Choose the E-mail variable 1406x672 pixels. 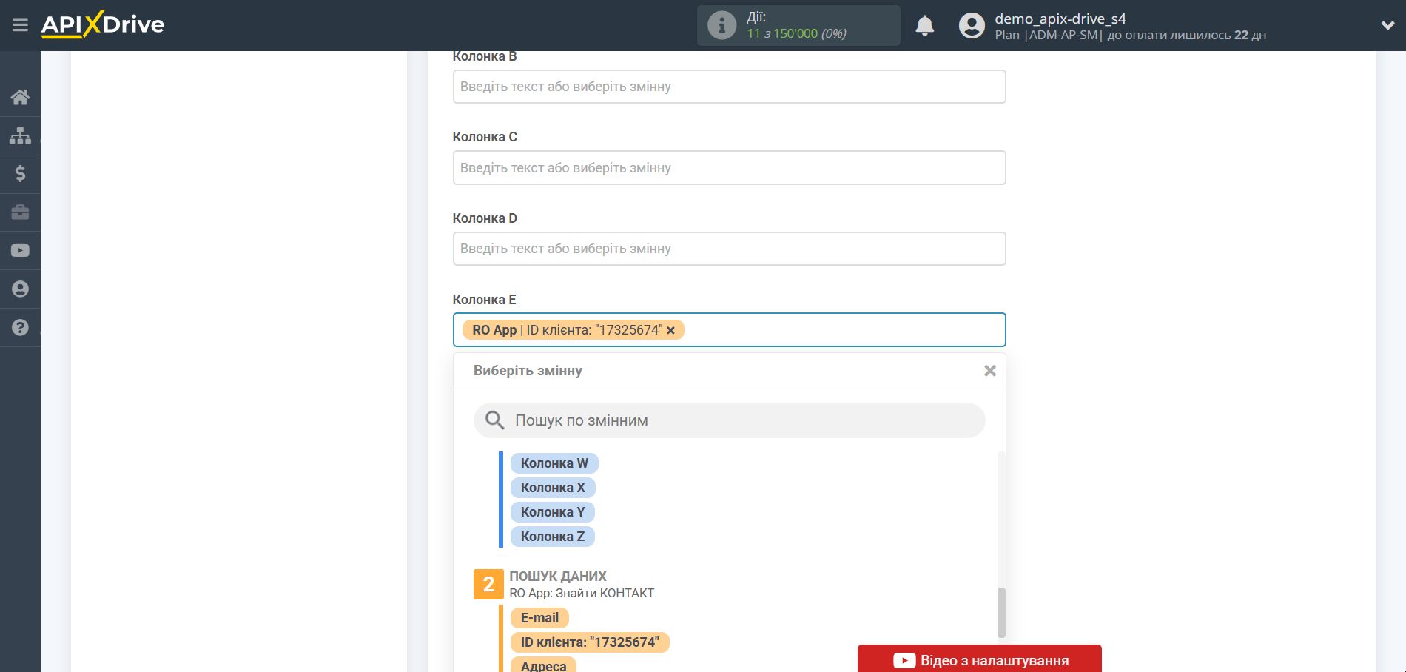[539, 618]
